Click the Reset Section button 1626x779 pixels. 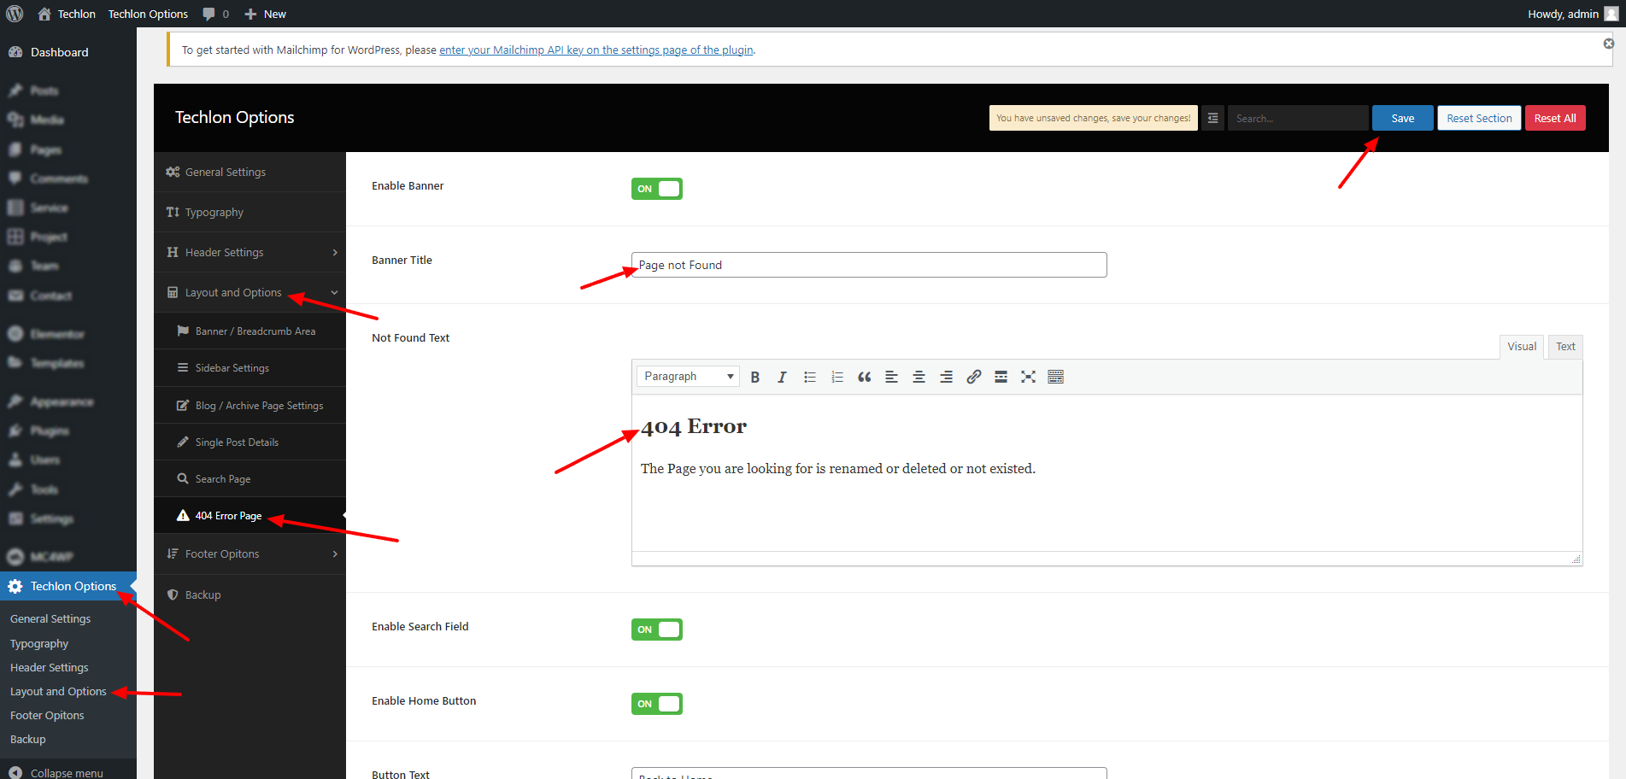1478,118
